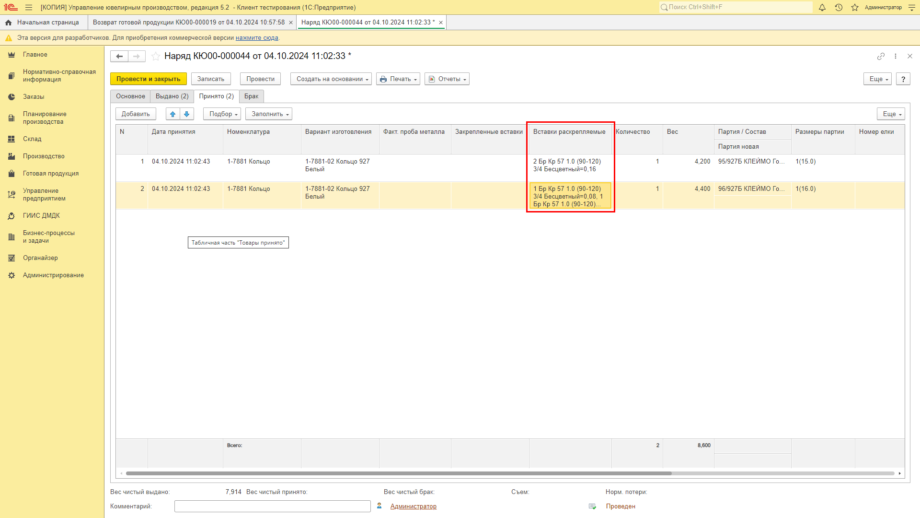The width and height of the screenshot is (920, 518).
Task: Move row down with arrow icon
Action: (187, 114)
